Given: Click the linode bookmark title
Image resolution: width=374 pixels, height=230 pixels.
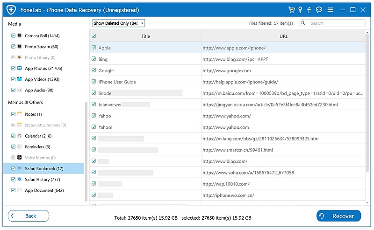Looking at the screenshot, I should pyautogui.click(x=105, y=93).
